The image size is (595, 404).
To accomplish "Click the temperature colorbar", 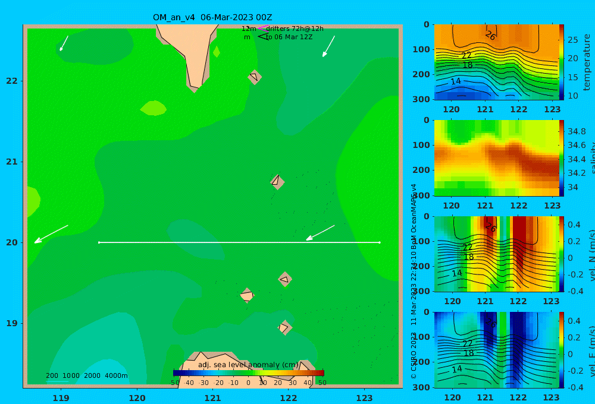I will (561, 62).
